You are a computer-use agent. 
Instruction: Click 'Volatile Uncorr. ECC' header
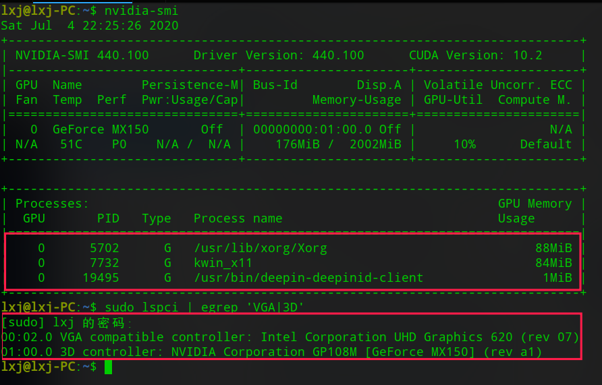[498, 85]
